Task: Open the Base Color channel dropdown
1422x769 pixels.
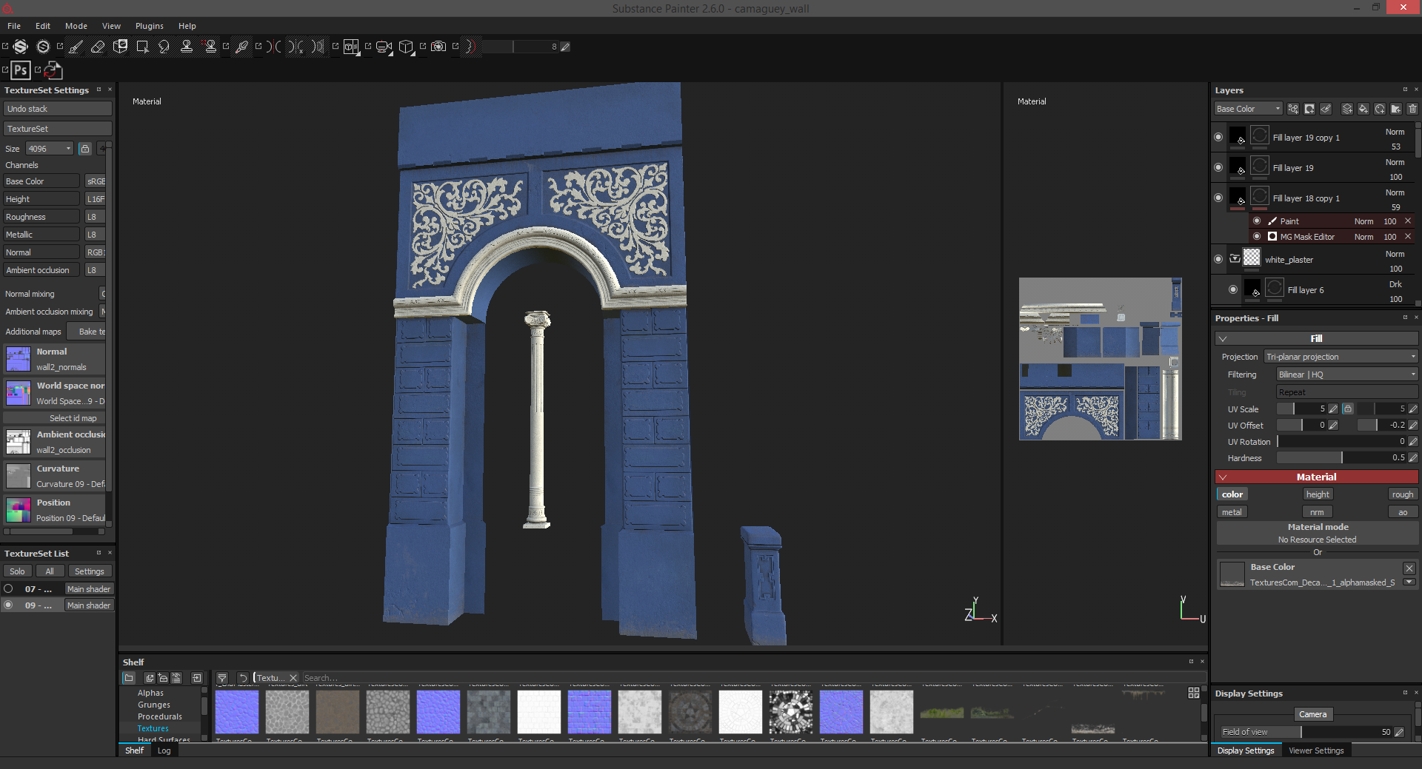Action: point(1248,109)
